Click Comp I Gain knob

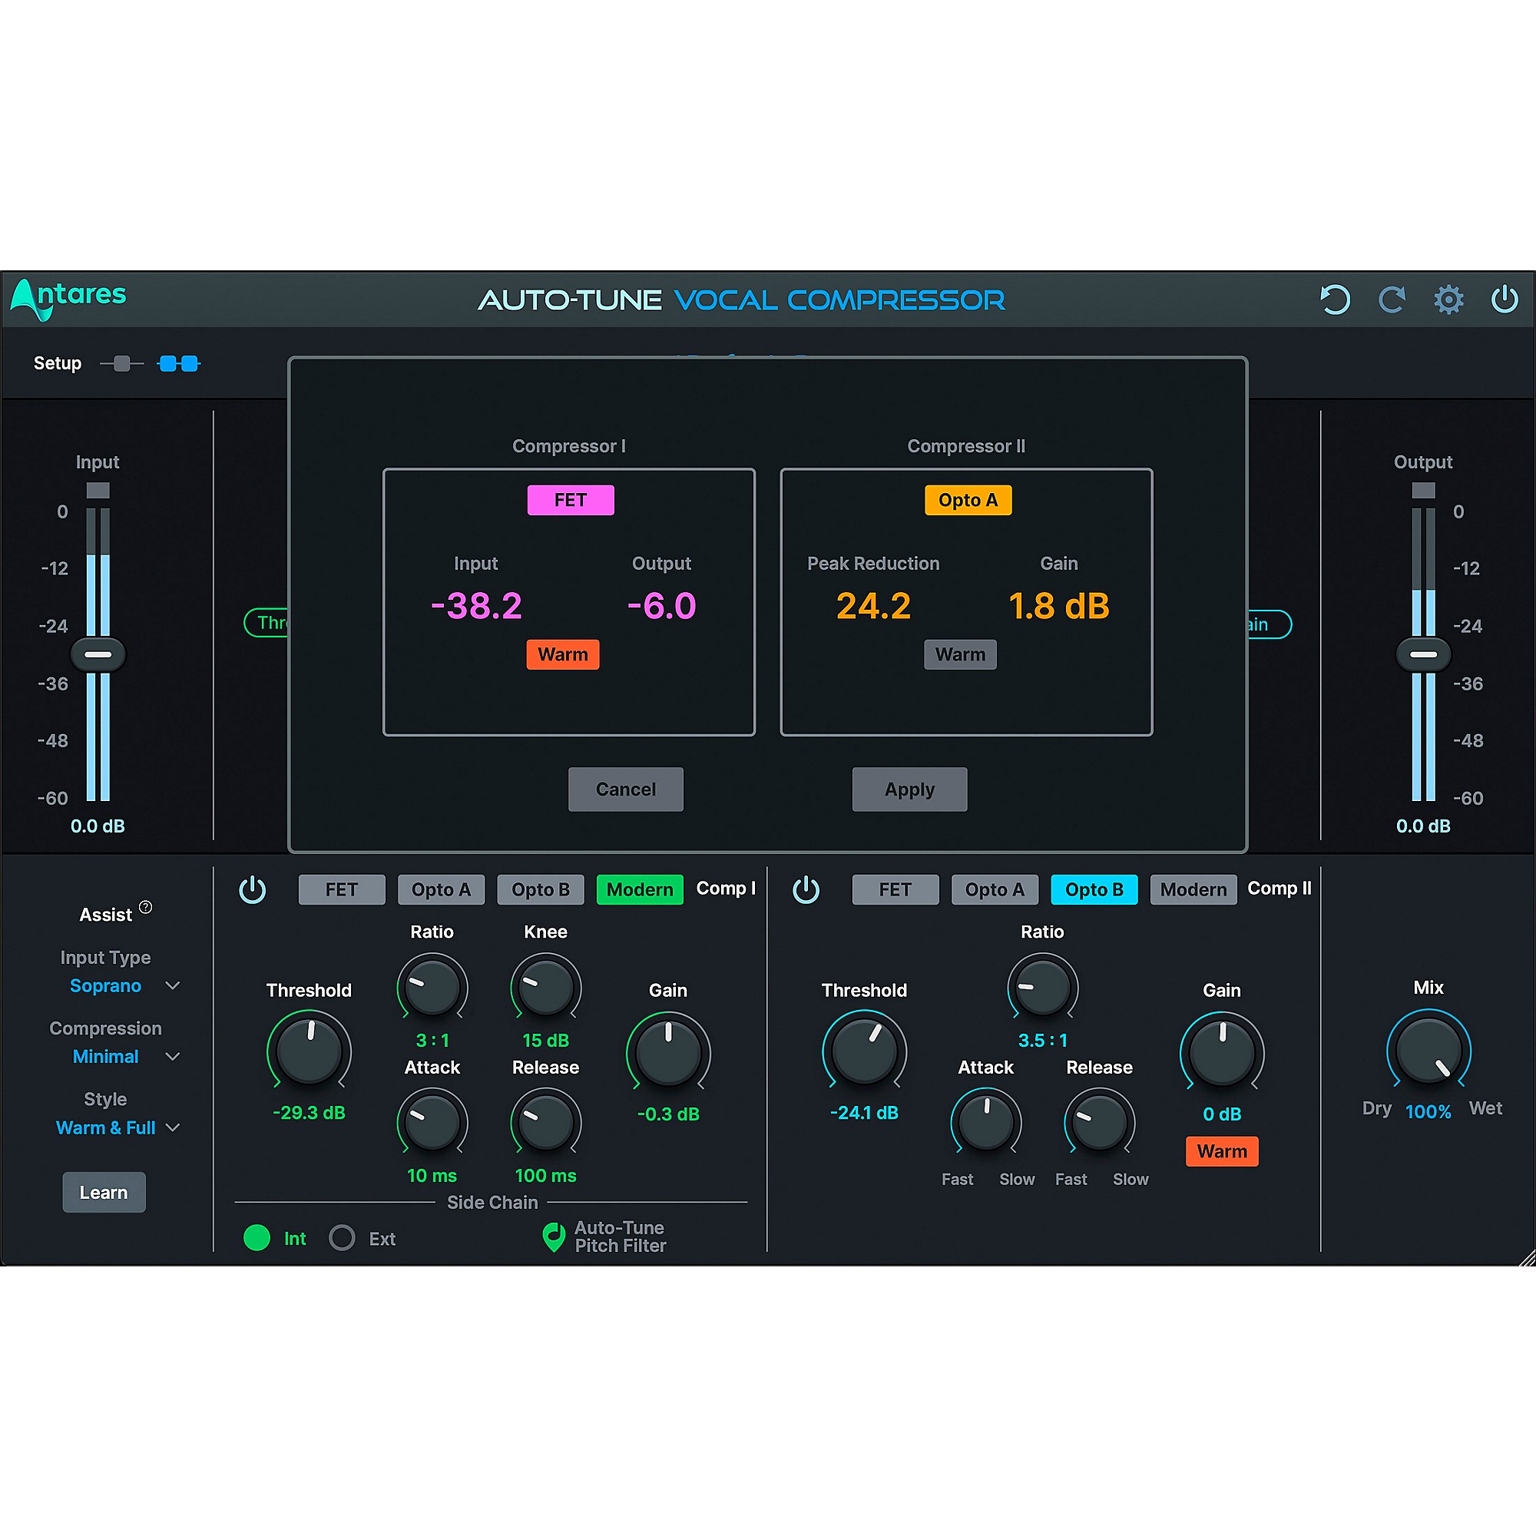[x=669, y=1051]
